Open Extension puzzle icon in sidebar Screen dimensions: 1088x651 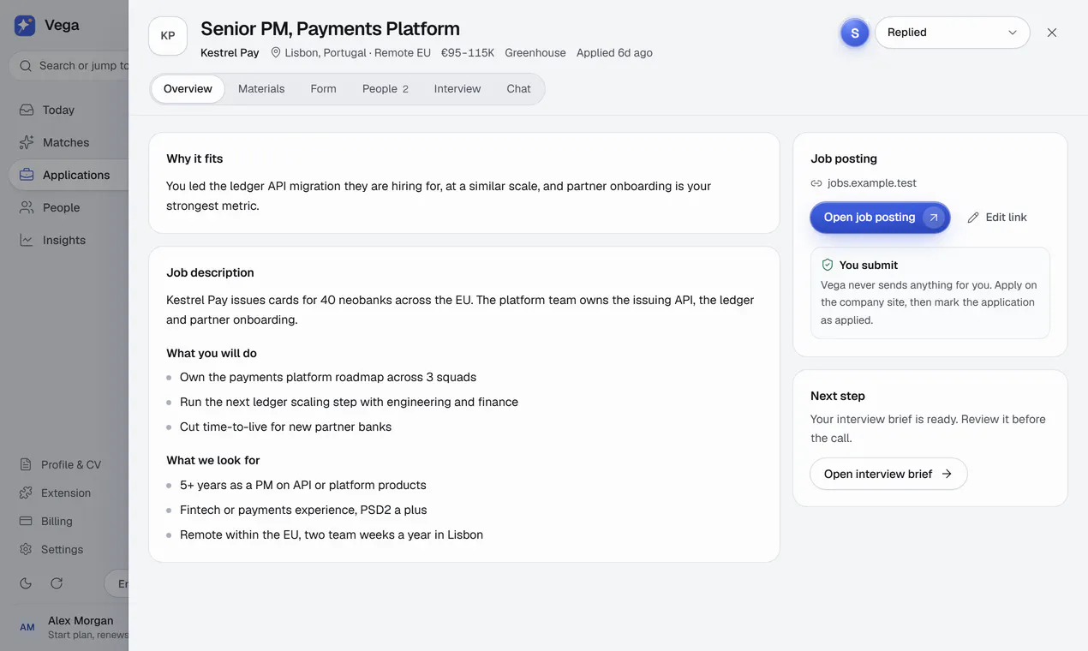click(26, 493)
